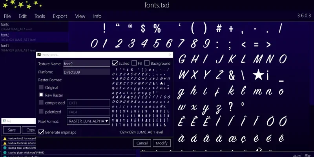Select the 'fonts' texture in the list
Screen dimensions: 314x157
[x=34, y=26]
